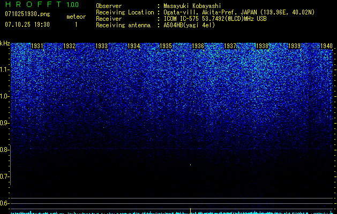Click the 1937 time marker

click(230, 46)
